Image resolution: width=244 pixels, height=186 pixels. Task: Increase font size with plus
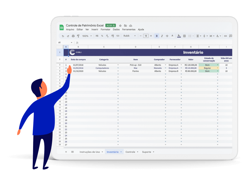pos(151,36)
